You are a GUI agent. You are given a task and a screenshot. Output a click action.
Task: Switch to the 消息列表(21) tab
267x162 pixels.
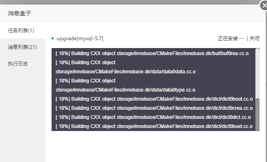(x=22, y=47)
